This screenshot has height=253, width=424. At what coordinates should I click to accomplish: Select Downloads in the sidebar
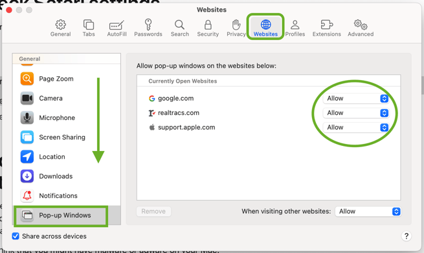click(67, 176)
